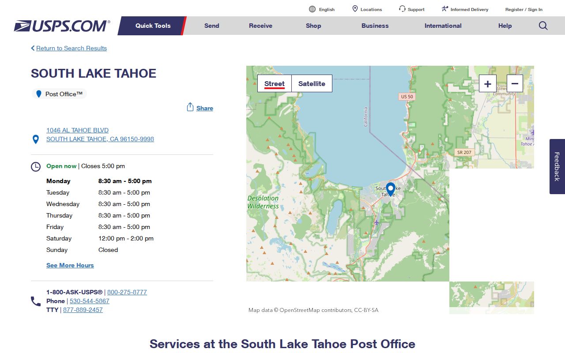Zoom out the map with minus button

pos(515,83)
